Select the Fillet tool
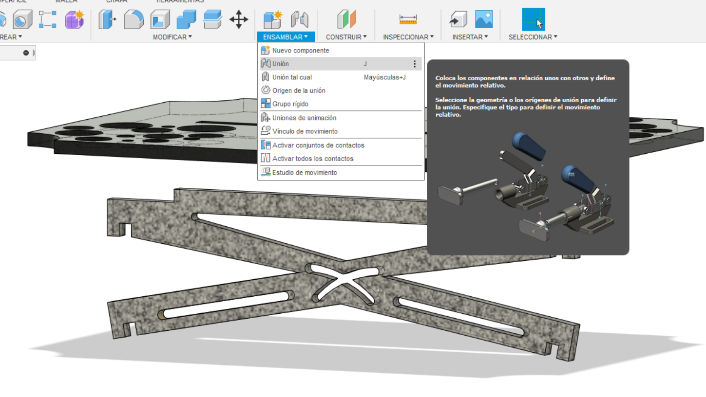 click(x=134, y=19)
